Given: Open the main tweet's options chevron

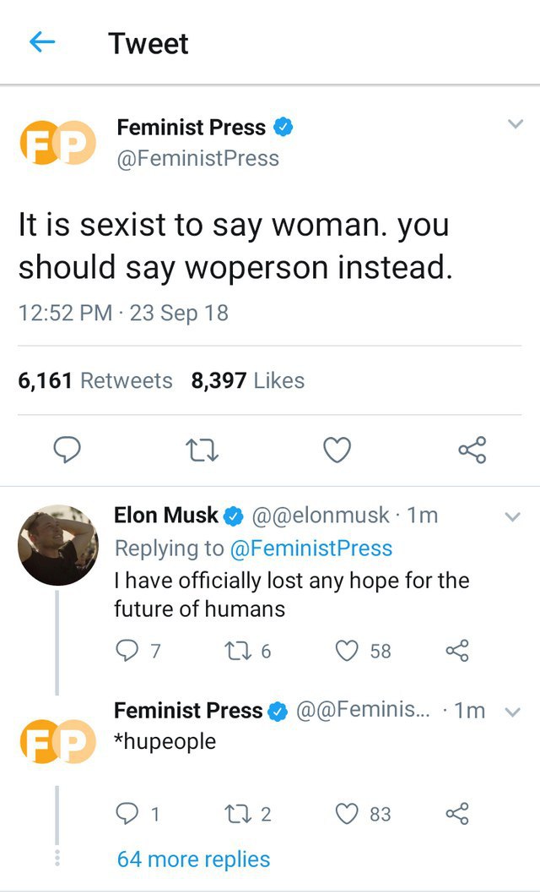Looking at the screenshot, I should pyautogui.click(x=515, y=124).
